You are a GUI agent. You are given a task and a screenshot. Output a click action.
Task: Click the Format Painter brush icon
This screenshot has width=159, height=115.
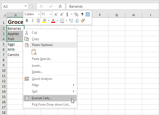pyautogui.click(x=83, y=20)
